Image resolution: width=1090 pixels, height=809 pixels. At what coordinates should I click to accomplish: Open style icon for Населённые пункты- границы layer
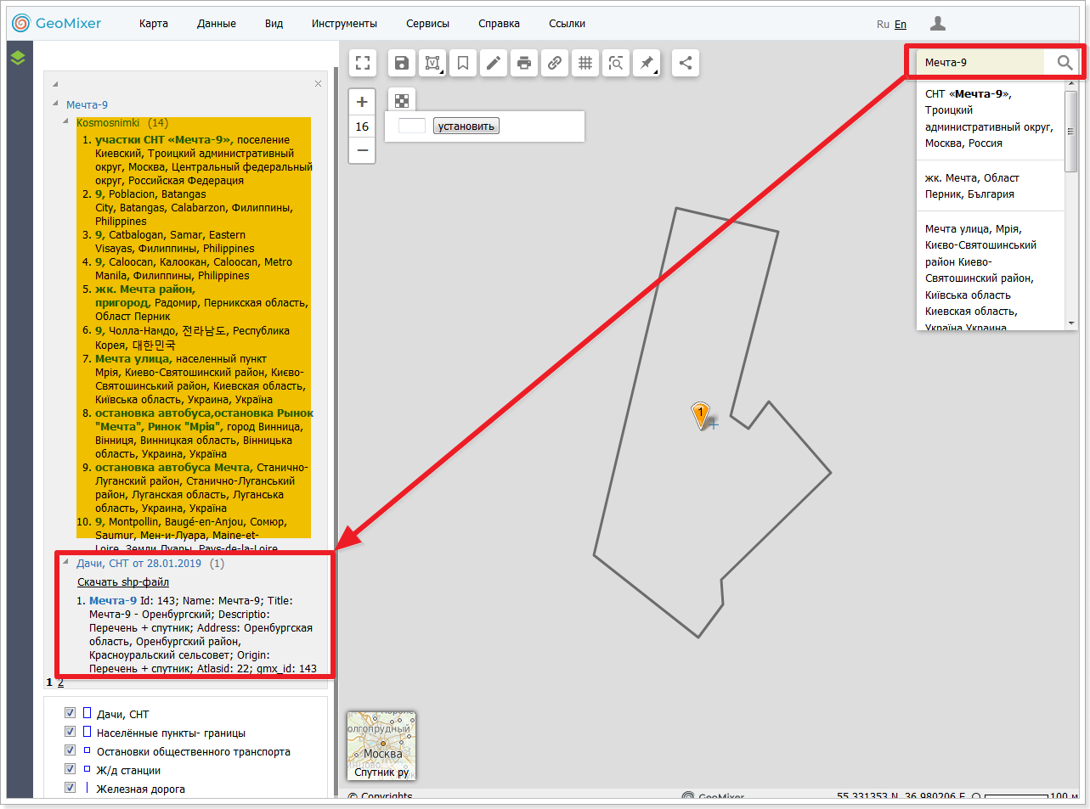[87, 732]
